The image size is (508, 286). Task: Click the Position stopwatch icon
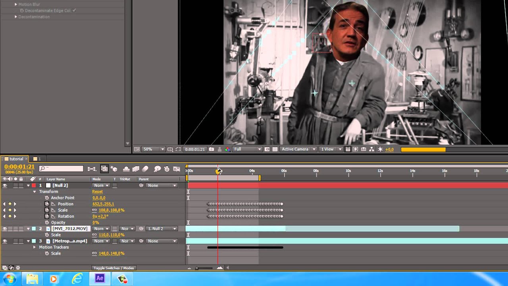point(47,204)
